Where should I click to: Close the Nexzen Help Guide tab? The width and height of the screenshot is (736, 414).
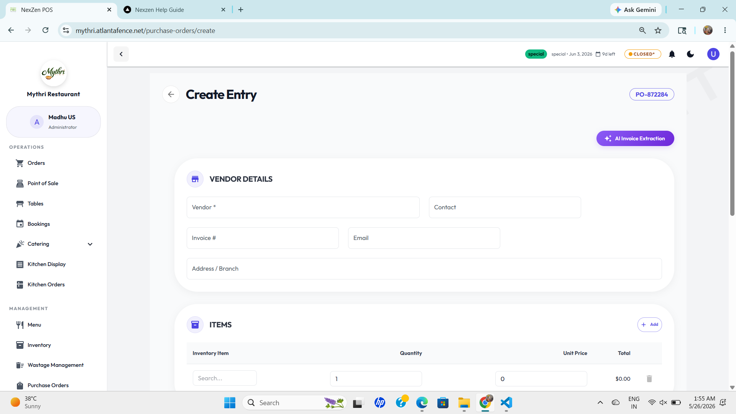click(x=223, y=10)
